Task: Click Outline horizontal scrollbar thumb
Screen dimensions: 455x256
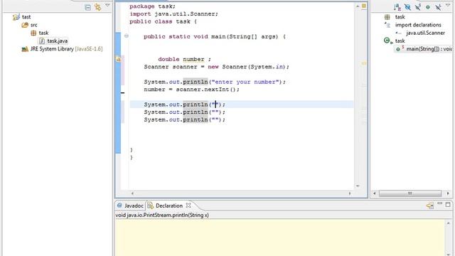Action: pyautogui.click(x=410, y=193)
